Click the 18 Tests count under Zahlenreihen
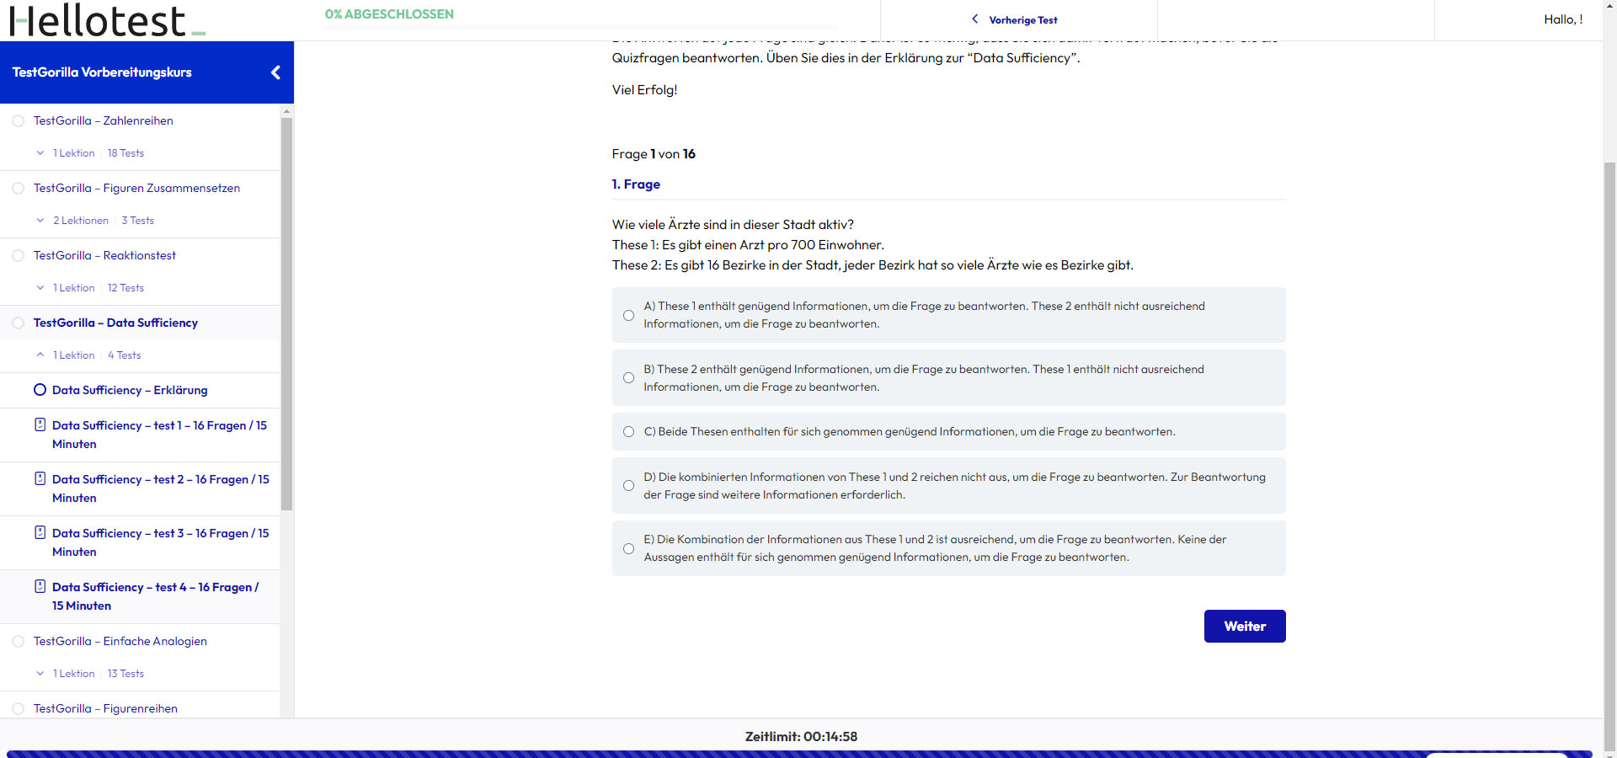1617x758 pixels. click(125, 153)
